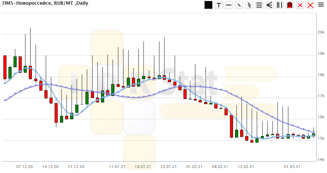Pick the parallel channel lines tool
The height and width of the screenshot is (173, 327).
pos(249,5)
